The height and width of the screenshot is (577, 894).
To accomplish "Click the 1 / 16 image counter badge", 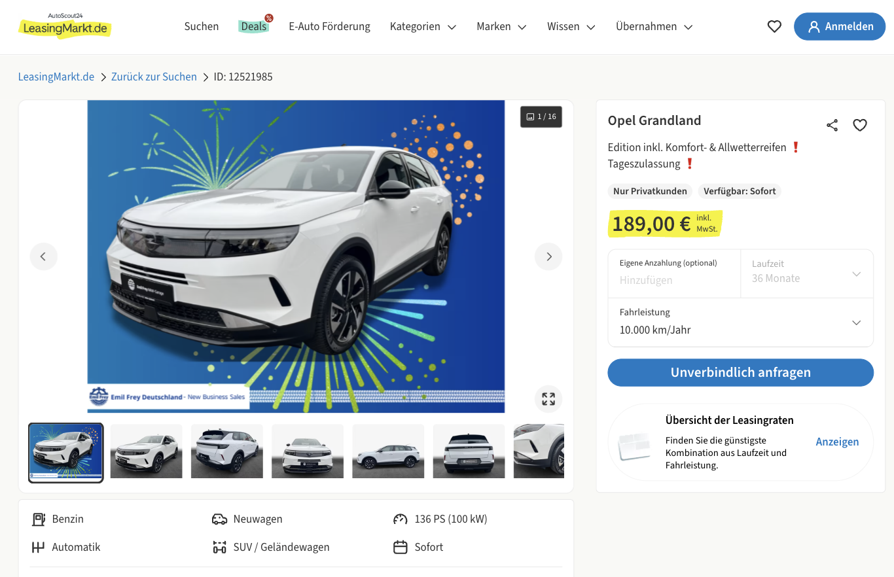I will 541,116.
